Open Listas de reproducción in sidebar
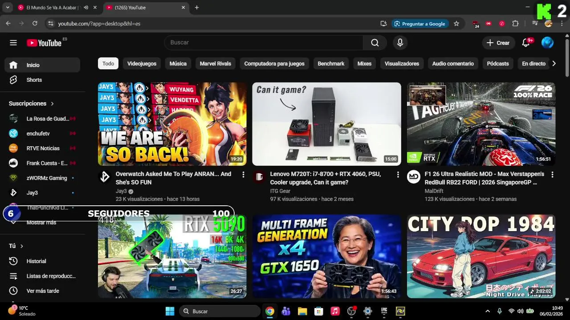 point(42,276)
